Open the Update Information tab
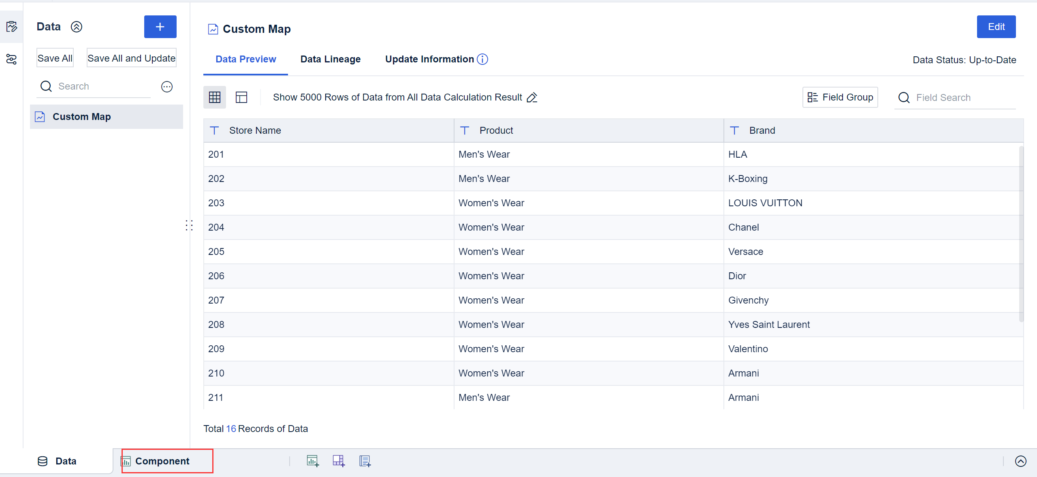The height and width of the screenshot is (477, 1037). (429, 59)
